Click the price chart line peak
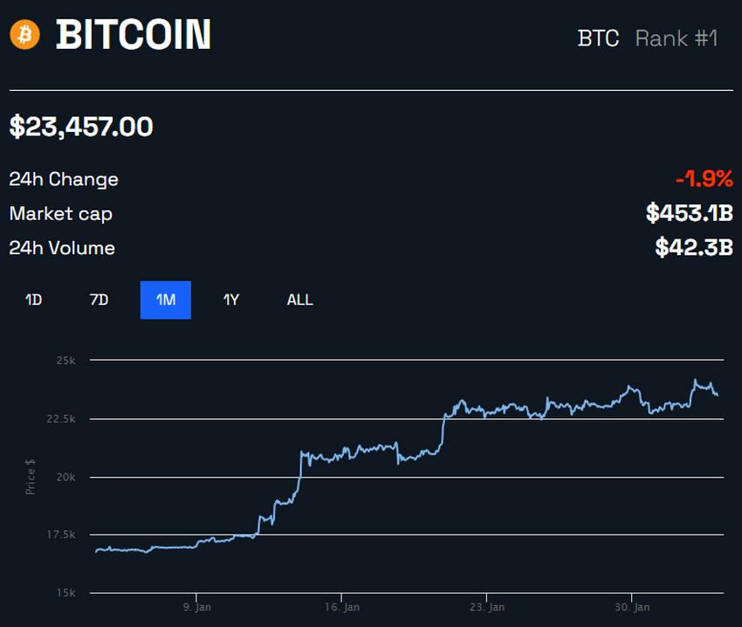 [x=696, y=380]
